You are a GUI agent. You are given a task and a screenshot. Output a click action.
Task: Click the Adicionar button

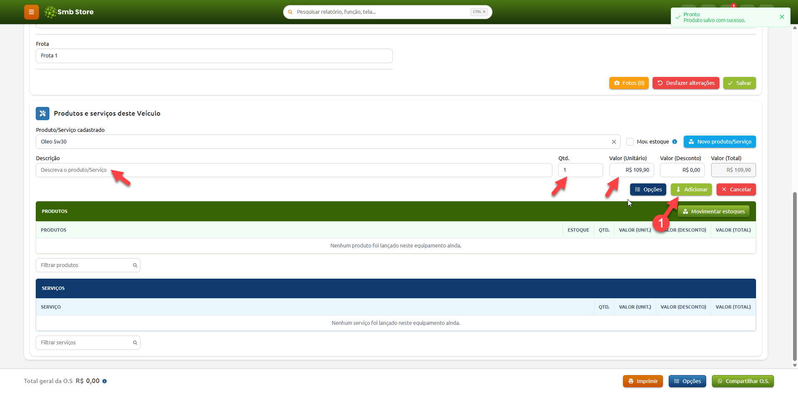(x=691, y=190)
